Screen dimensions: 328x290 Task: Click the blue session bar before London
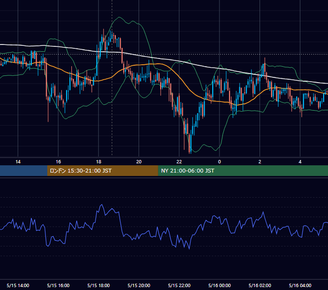[x=24, y=171]
